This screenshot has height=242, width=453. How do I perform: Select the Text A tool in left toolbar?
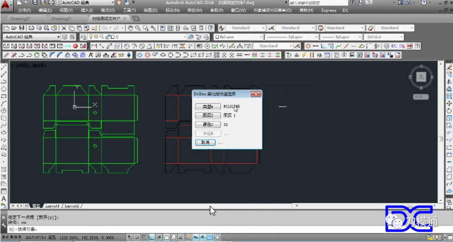click(x=4, y=199)
